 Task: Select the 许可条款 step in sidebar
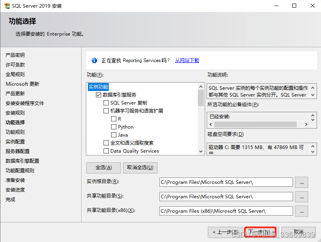[15, 65]
